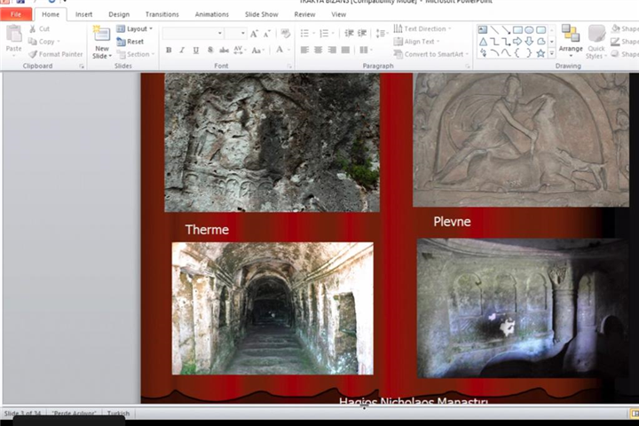Switch to the Slide Show tab
The width and height of the screenshot is (639, 426).
(x=261, y=14)
